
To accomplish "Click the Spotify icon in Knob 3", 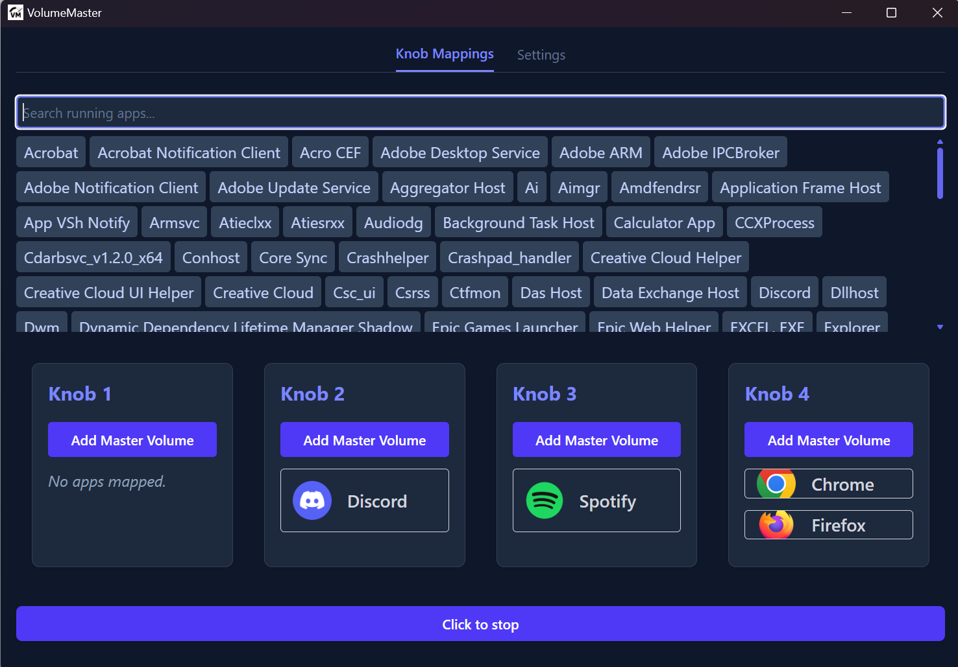I will click(x=544, y=501).
